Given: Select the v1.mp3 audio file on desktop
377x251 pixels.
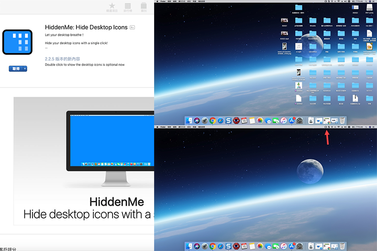Looking at the screenshot, I should coord(299,48).
